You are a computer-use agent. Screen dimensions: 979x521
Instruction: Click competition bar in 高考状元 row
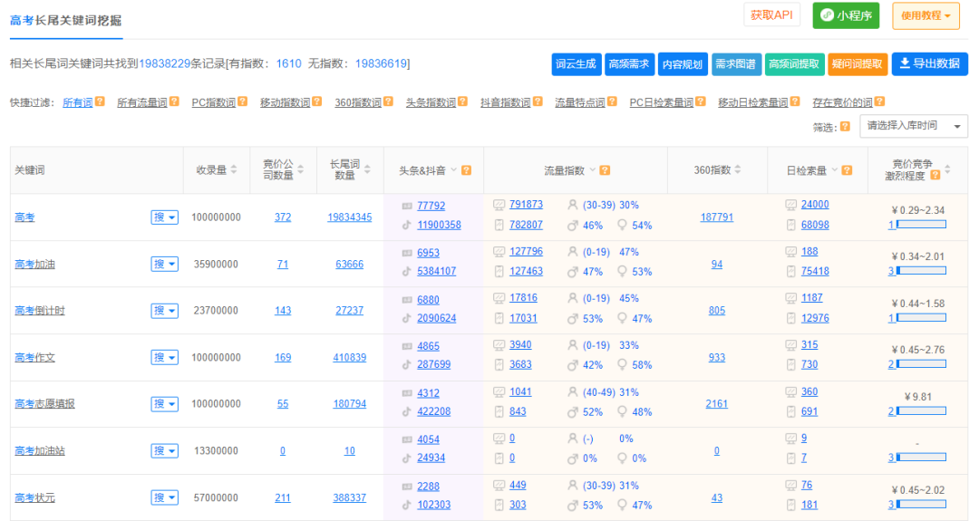tap(921, 504)
